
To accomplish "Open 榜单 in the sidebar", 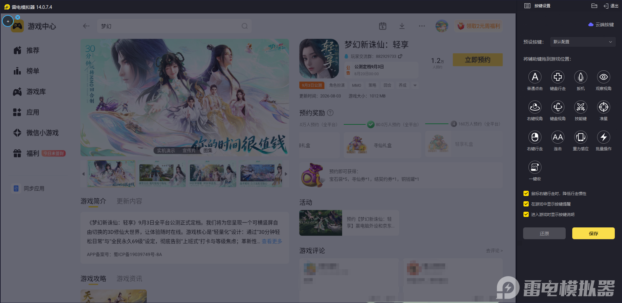I will coord(26,71).
